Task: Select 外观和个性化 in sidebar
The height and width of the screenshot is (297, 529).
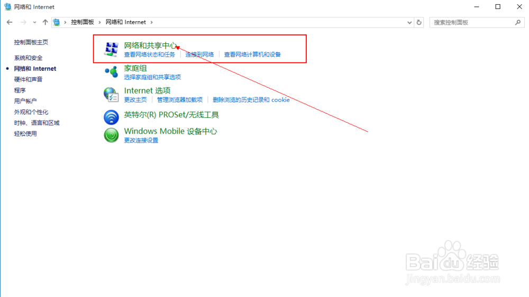Action: click(31, 112)
